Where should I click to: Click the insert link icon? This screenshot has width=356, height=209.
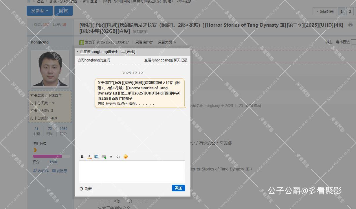coord(104,157)
